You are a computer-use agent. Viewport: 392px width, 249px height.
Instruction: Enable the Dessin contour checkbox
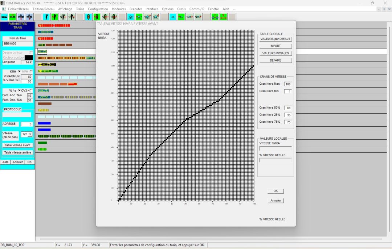31,52
